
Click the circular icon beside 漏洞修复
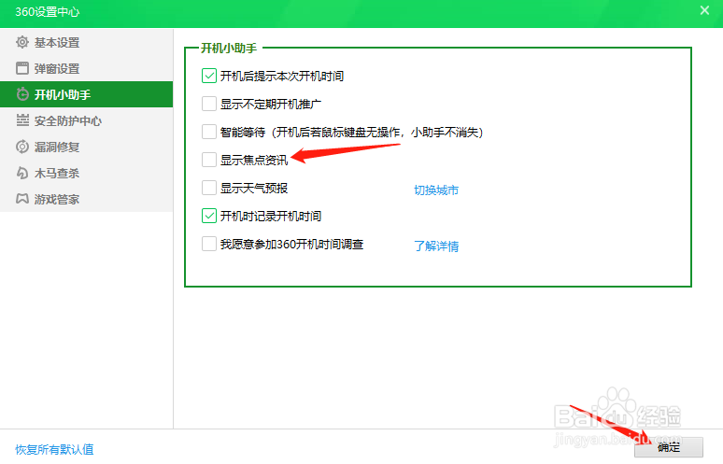[x=22, y=147]
